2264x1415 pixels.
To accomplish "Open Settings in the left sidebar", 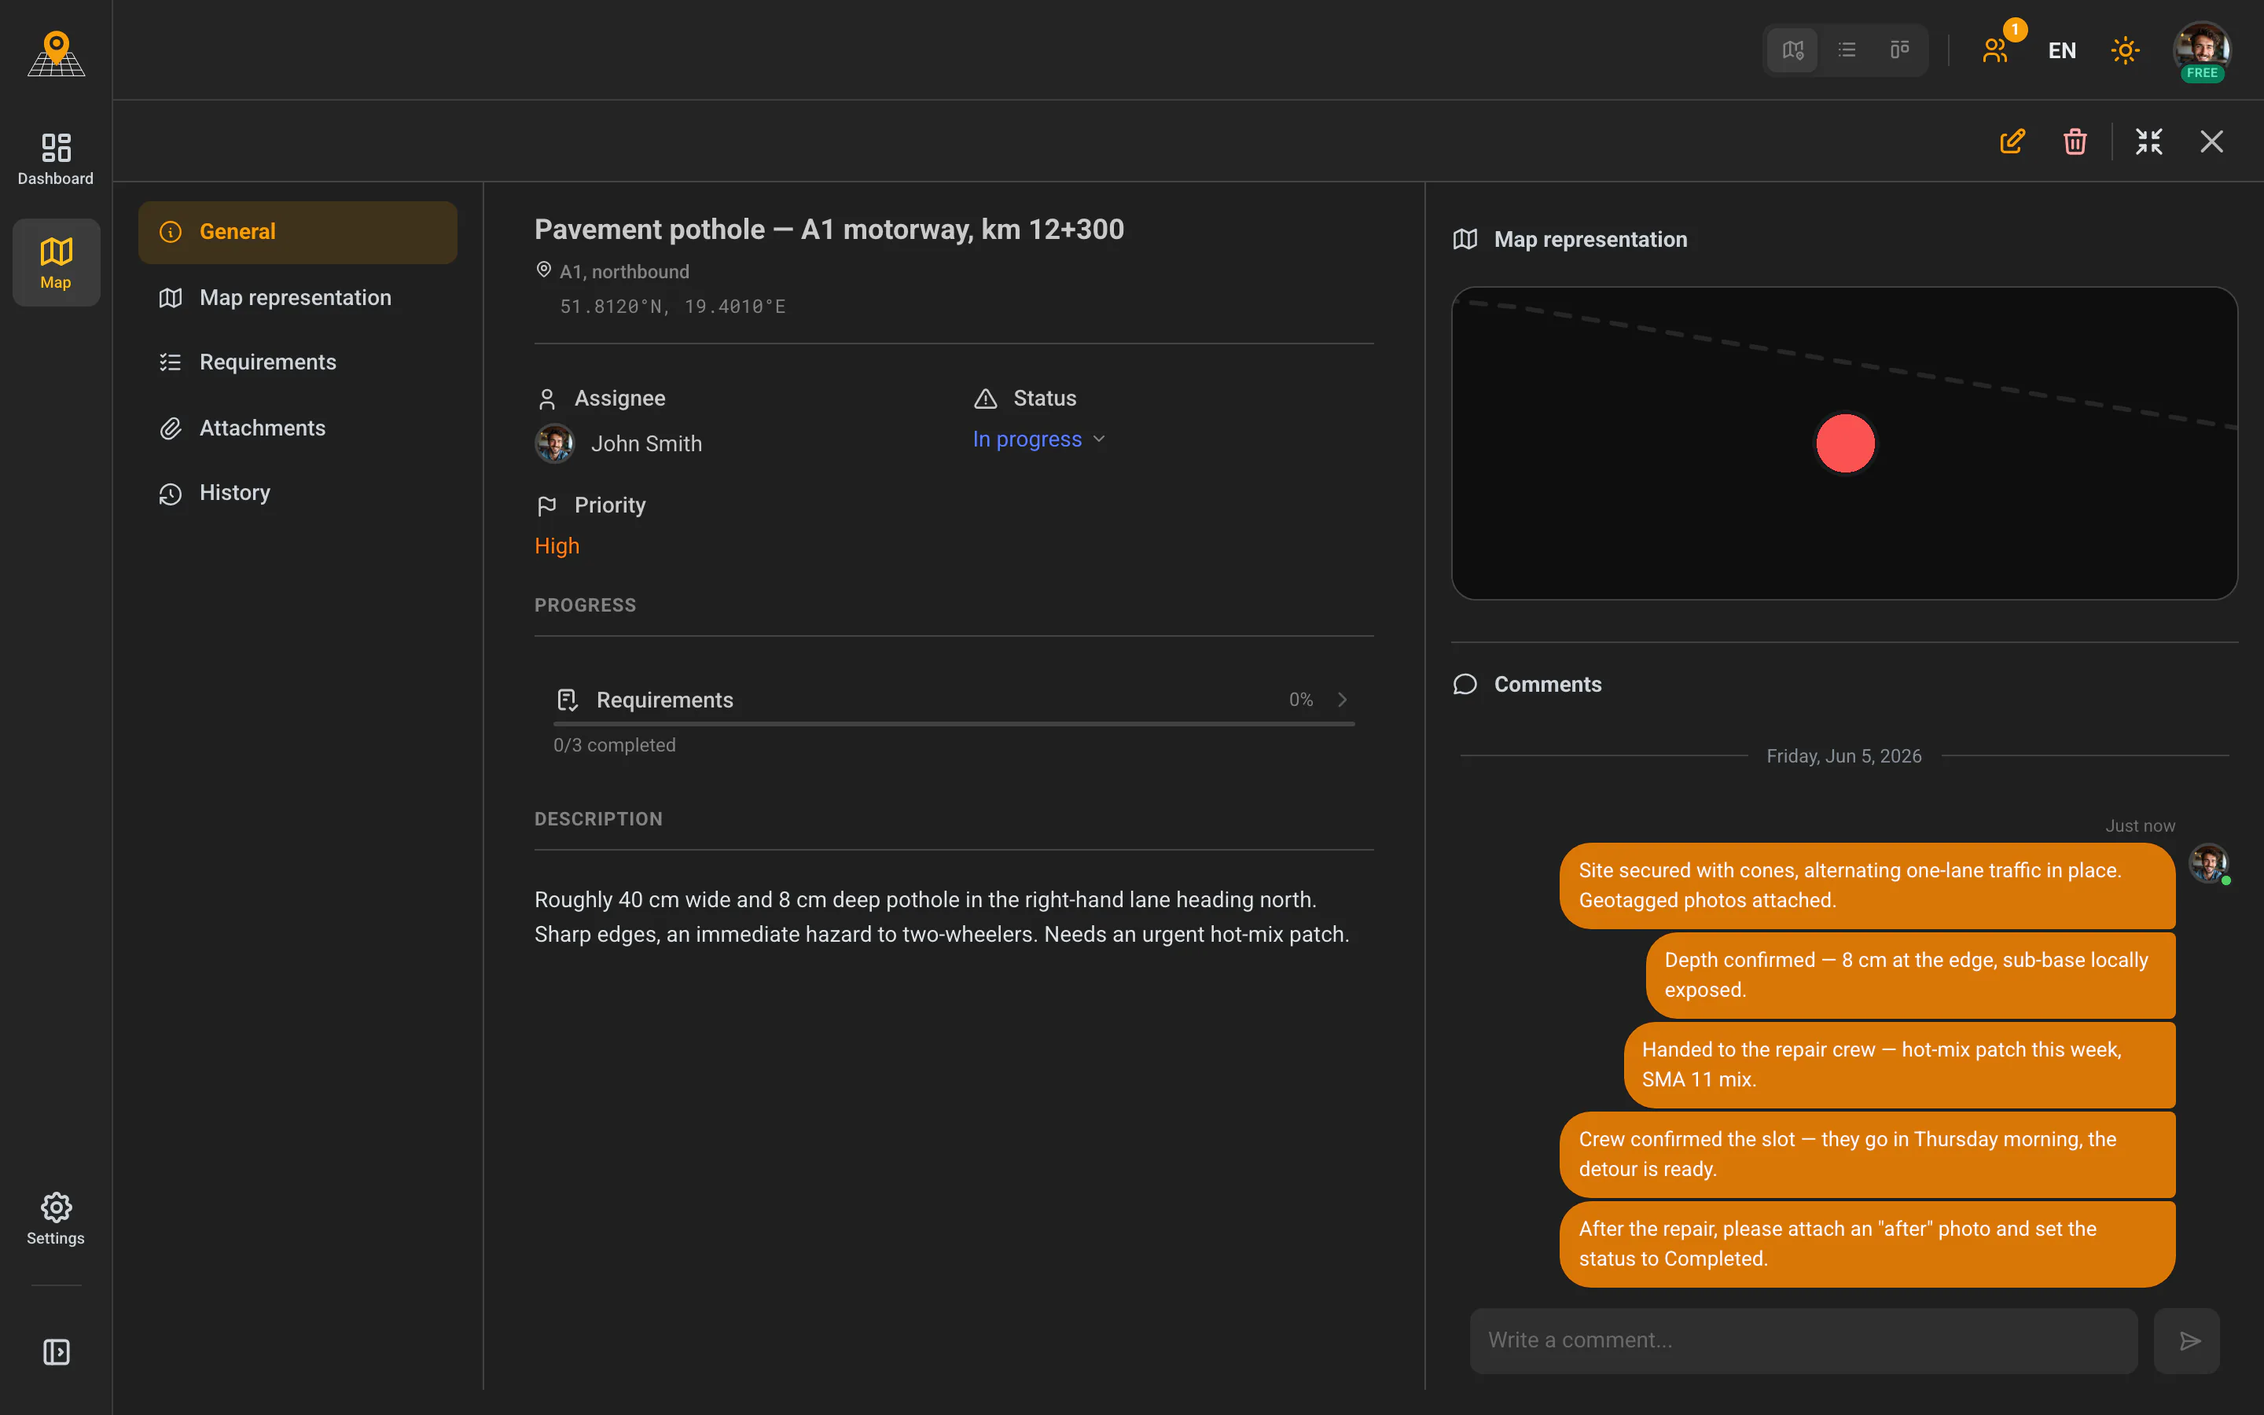I will (x=56, y=1218).
